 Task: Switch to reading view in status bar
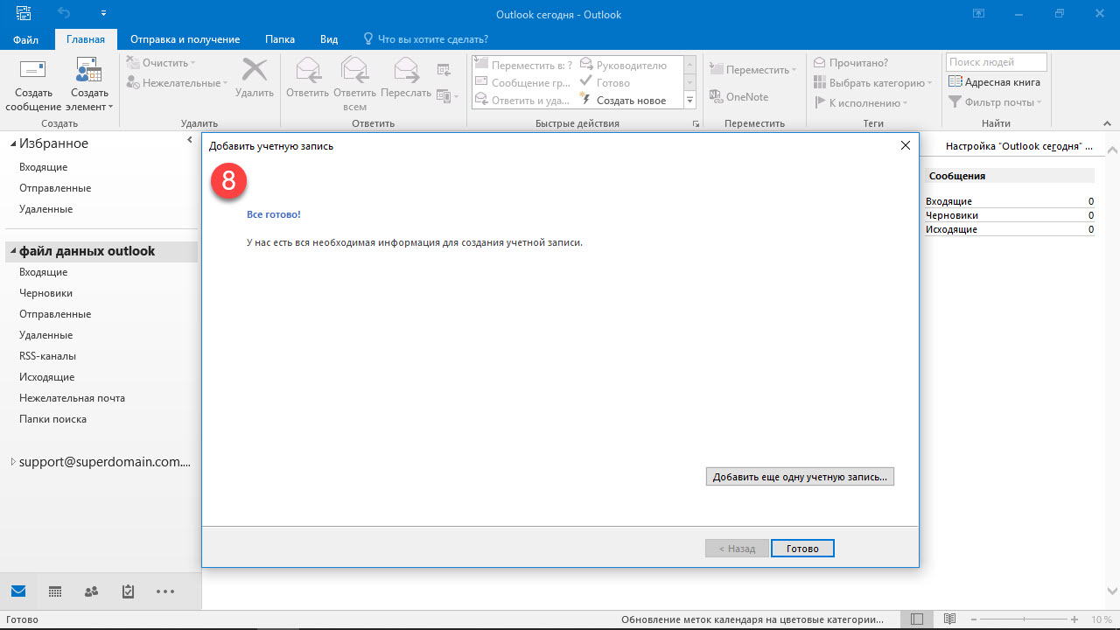(949, 619)
